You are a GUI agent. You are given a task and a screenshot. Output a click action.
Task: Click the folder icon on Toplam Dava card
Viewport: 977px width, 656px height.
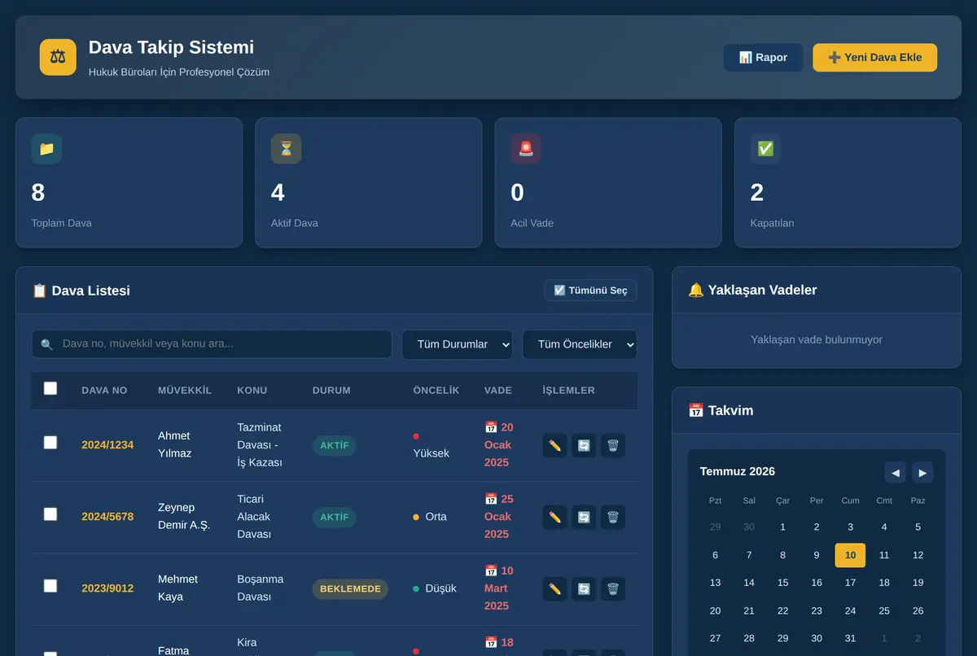pos(46,149)
